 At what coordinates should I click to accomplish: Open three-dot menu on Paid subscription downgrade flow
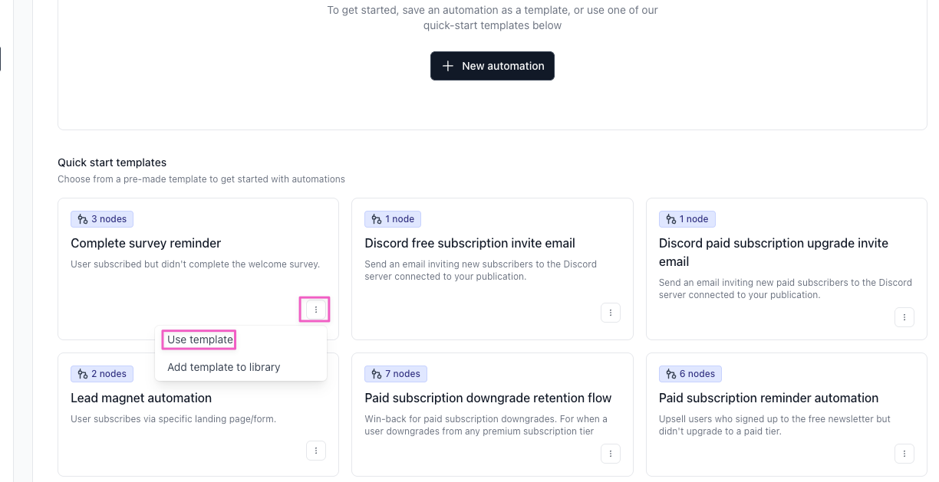coord(611,454)
